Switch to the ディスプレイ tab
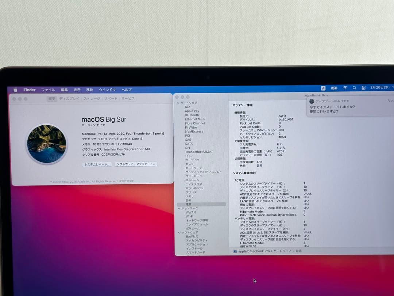The height and width of the screenshot is (296, 394). (69, 99)
